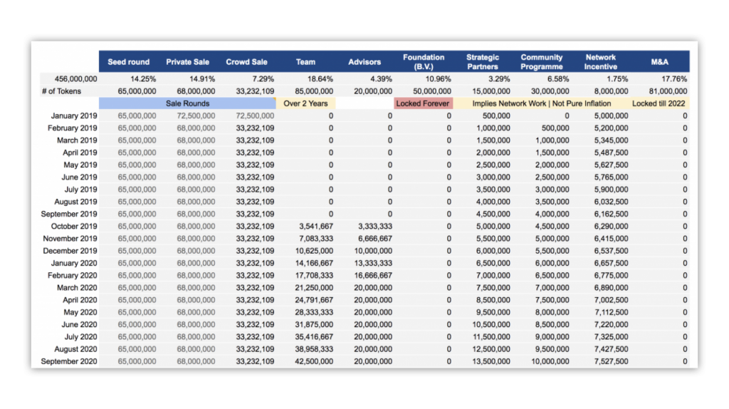The image size is (729, 409).
Task: Click the 7.29% crowd sale percentage
Action: click(x=263, y=79)
